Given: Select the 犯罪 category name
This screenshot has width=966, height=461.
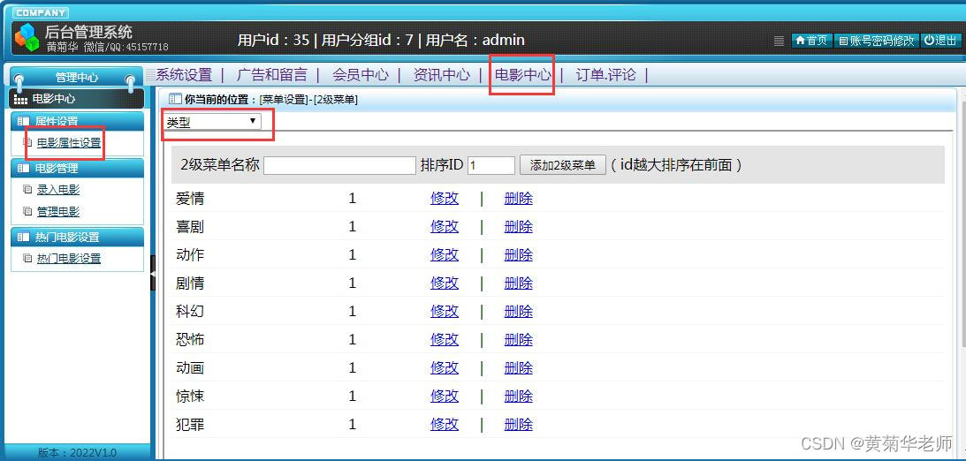Looking at the screenshot, I should pos(190,425).
